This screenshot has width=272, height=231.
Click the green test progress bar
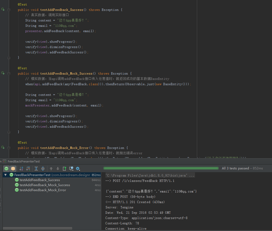click(161, 168)
